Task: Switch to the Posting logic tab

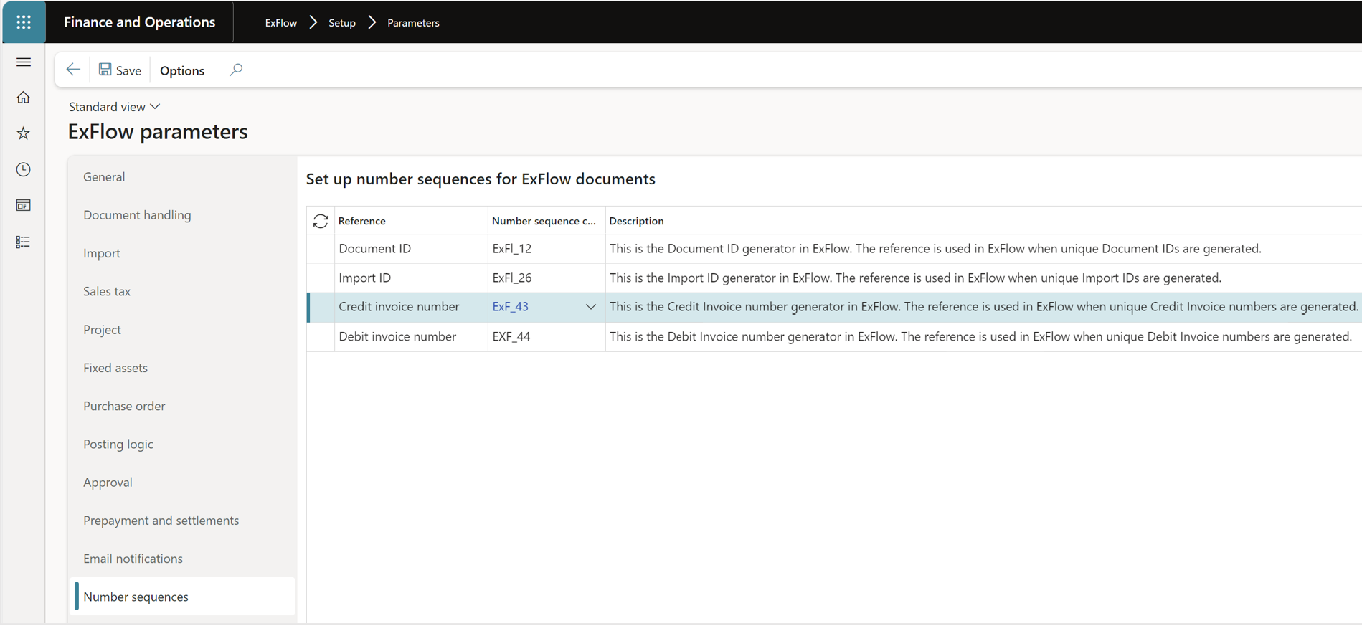Action: tap(118, 445)
